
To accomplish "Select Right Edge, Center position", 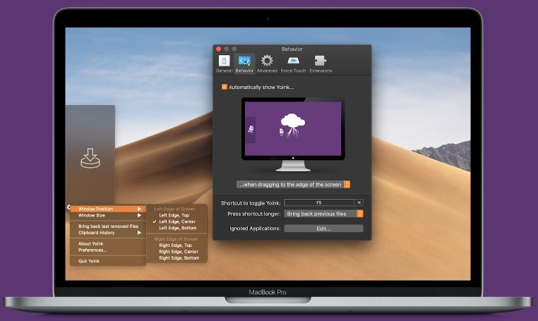I will (177, 251).
